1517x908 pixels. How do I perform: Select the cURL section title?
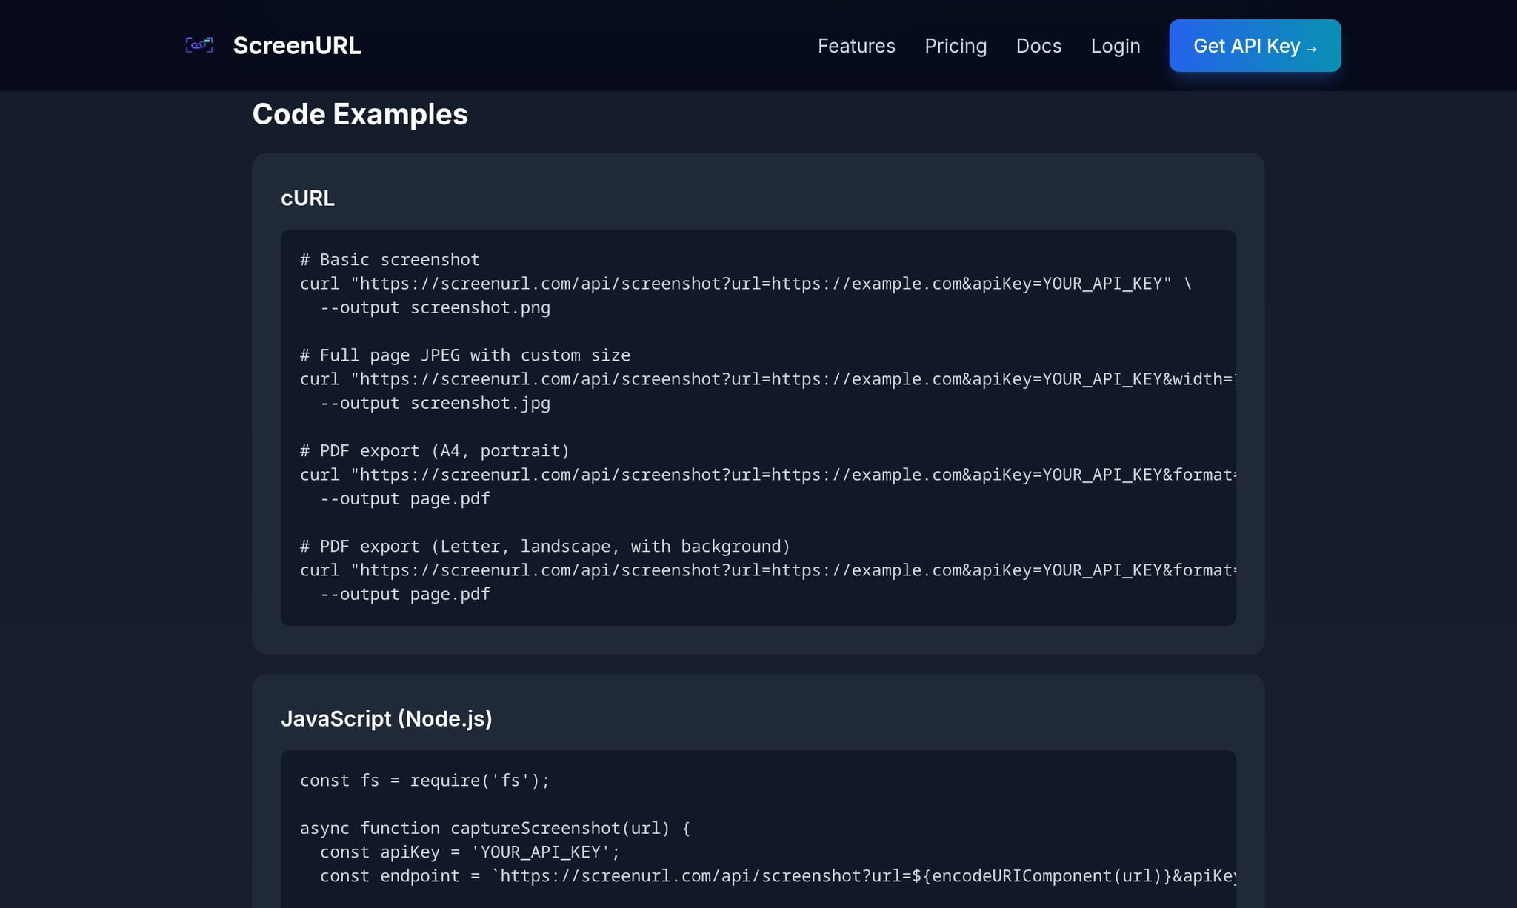tap(307, 198)
